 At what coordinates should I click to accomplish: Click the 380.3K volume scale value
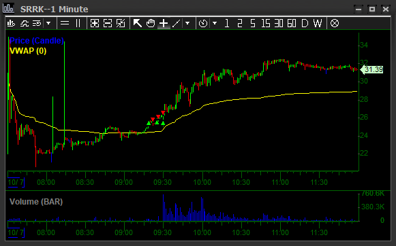point(373,207)
